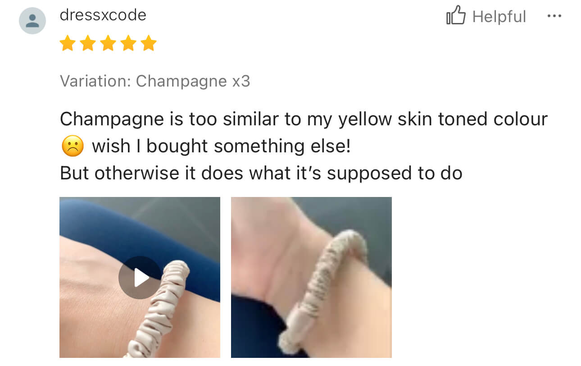
Task: Click the thumbs-up Helpful icon
Action: click(x=456, y=16)
